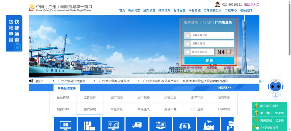
Task: Open the monitor with shield icon tile
Action: click(161, 124)
